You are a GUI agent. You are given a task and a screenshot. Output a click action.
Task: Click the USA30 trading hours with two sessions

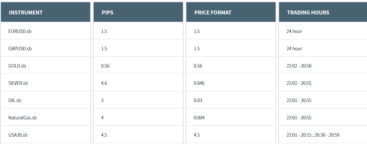coord(323,135)
